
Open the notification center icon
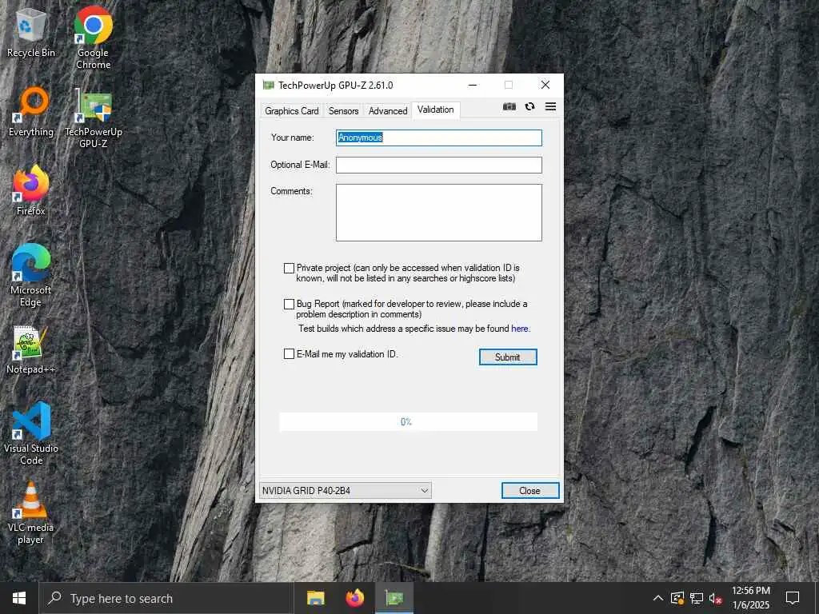point(793,598)
